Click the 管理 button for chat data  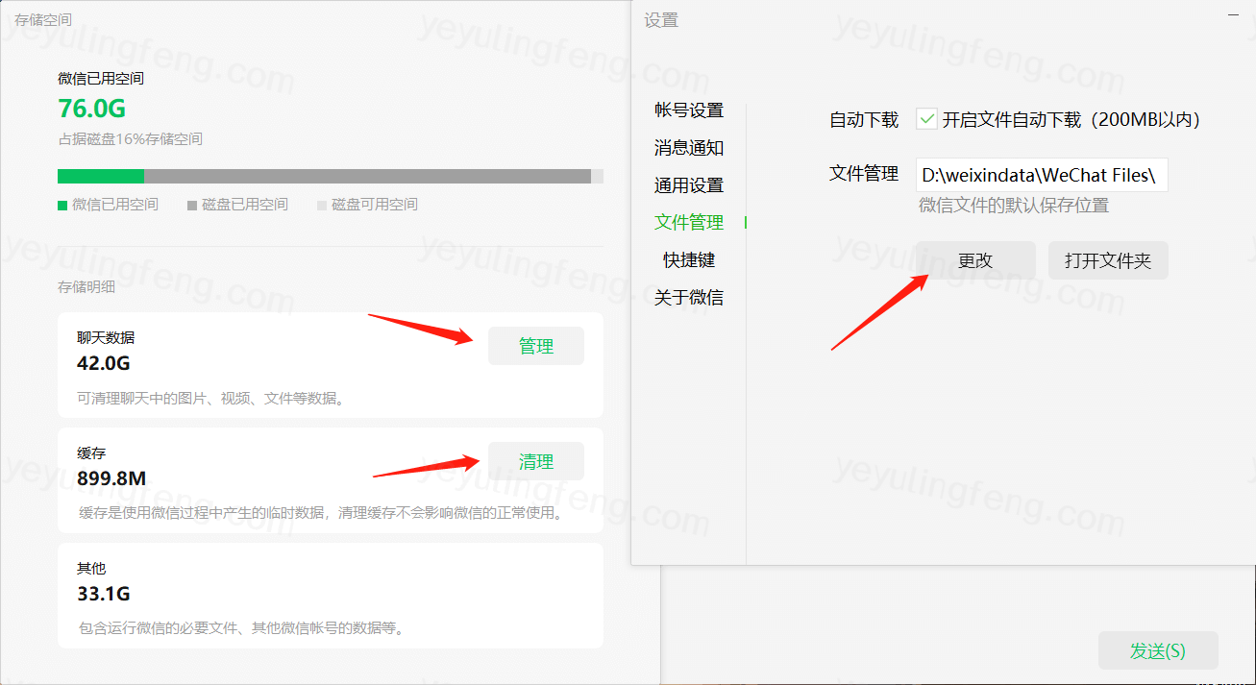536,346
